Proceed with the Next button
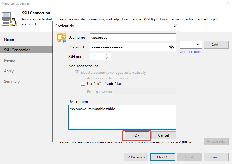Screen dimensions: 232x164 (x=163, y=157)
